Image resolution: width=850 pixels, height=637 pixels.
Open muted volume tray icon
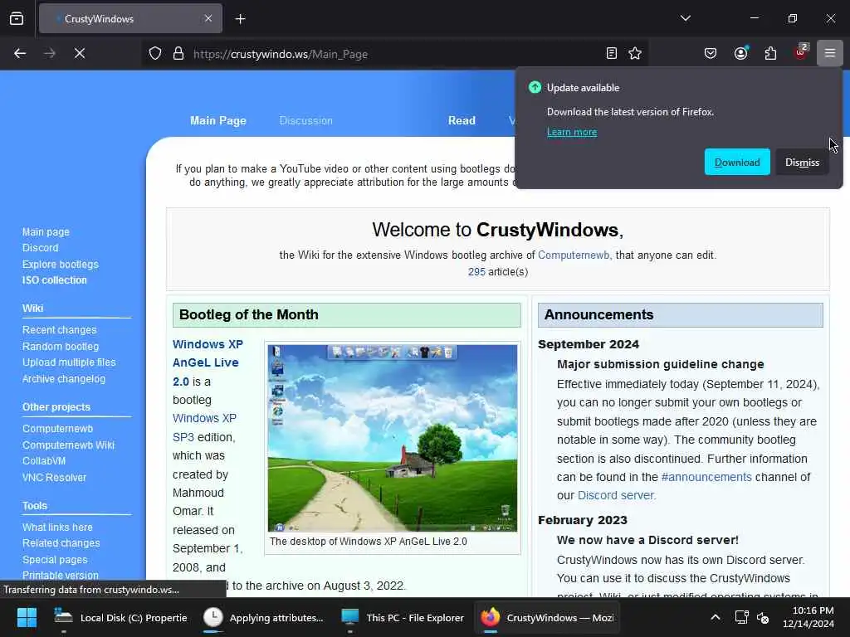point(763,617)
